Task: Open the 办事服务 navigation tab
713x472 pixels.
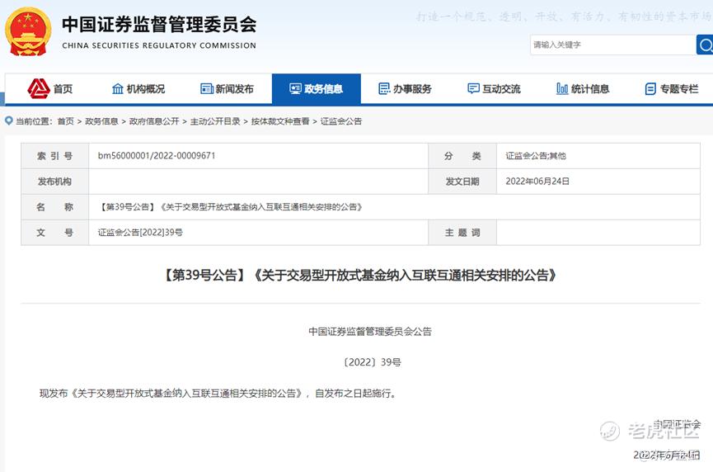Action: 405,89
